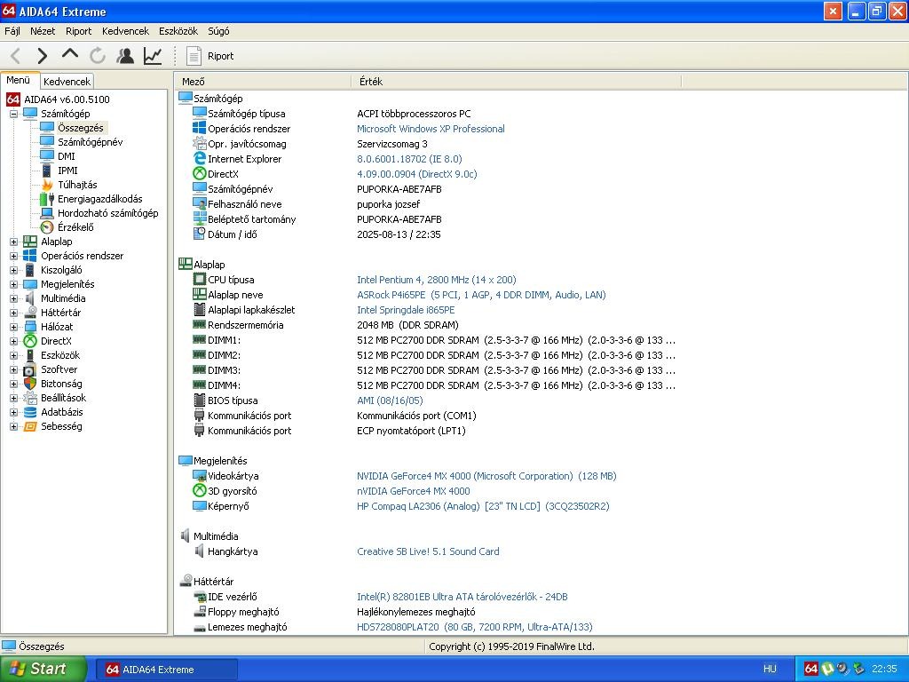909x682 pixels.
Task: Select the IPMI tree item
Action: point(67,170)
